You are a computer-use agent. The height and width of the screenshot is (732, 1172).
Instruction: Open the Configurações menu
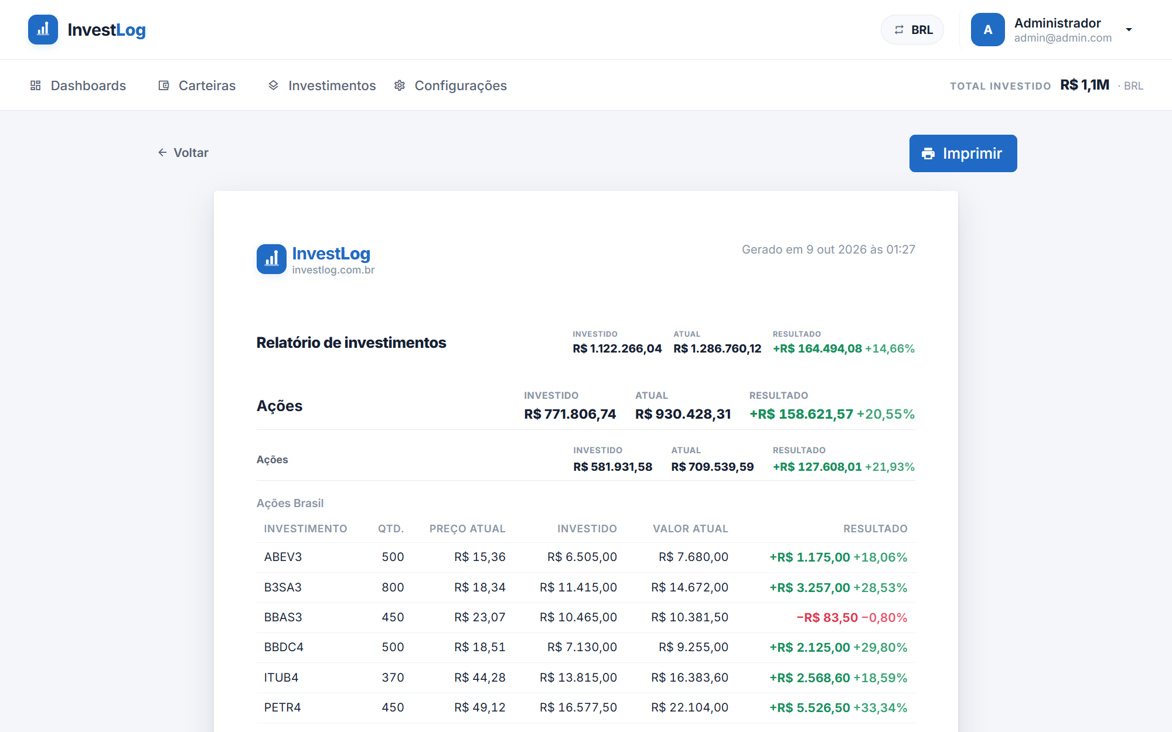tap(450, 85)
